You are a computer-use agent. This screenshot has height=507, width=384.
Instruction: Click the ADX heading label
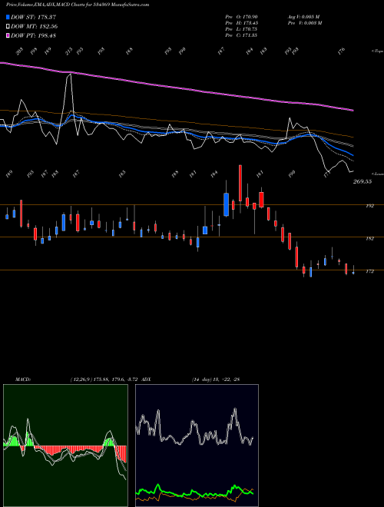pos(146,379)
